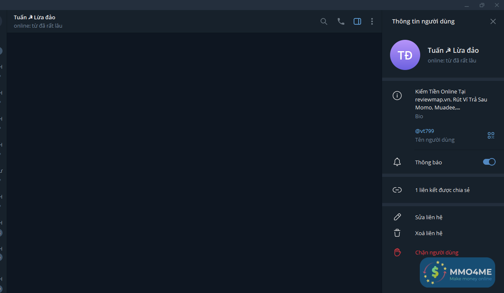Click the info circle icon beside bio
This screenshot has width=504, height=293.
click(x=397, y=96)
